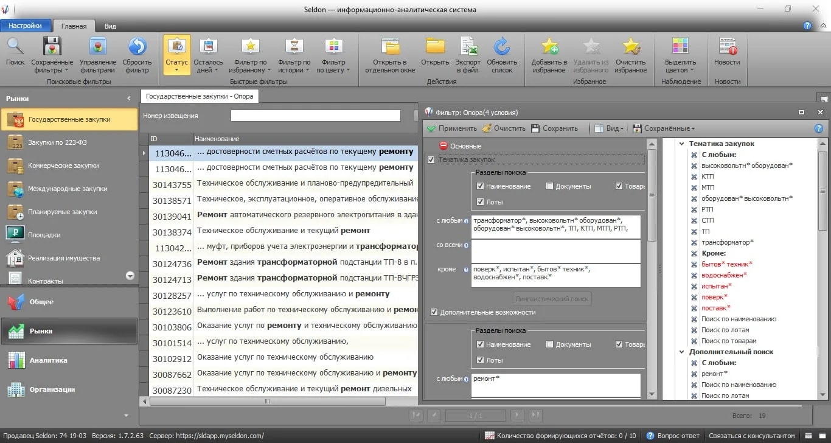The height and width of the screenshot is (443, 831).
Task: Click Открыть в отдельном окне
Action: pyautogui.click(x=390, y=55)
